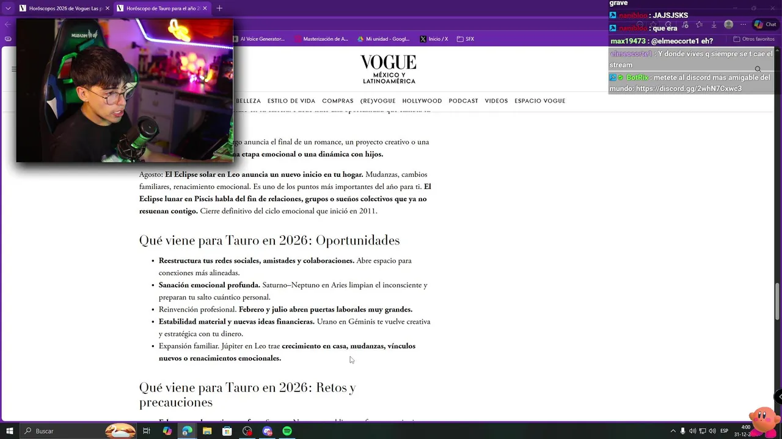Close the Horóscopo de Tauro tab
This screenshot has width=782, height=439.
(205, 9)
